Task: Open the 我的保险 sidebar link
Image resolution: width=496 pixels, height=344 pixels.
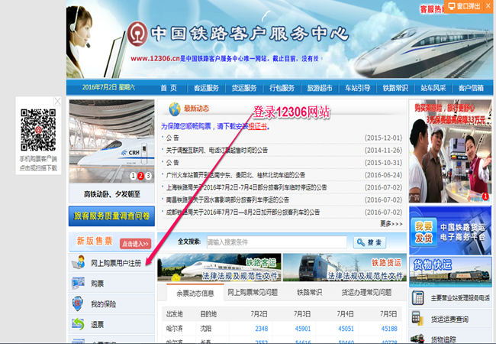Action: tap(104, 304)
